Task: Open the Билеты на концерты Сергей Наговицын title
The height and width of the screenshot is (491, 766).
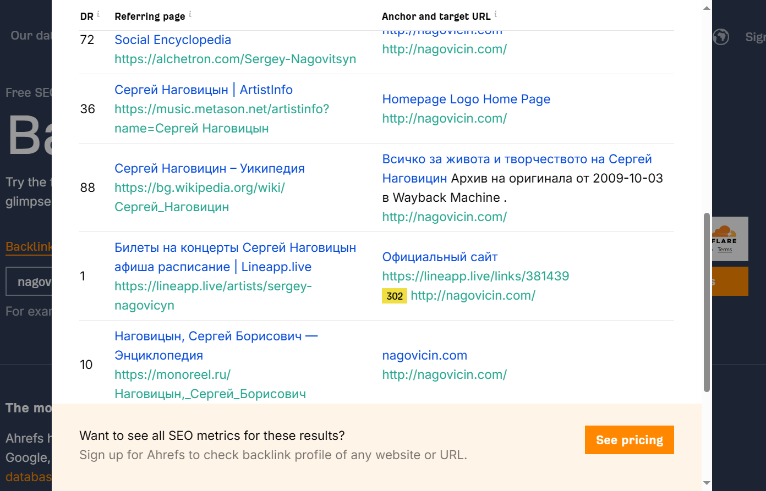Action: click(235, 257)
